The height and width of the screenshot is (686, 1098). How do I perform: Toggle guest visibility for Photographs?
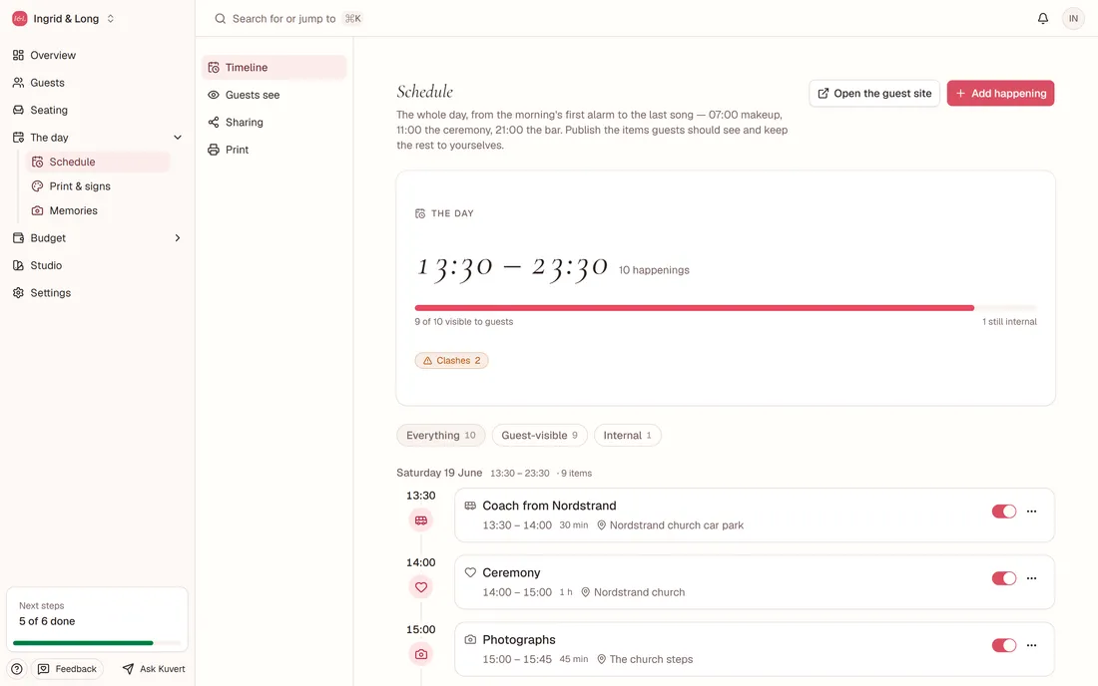click(x=1003, y=645)
